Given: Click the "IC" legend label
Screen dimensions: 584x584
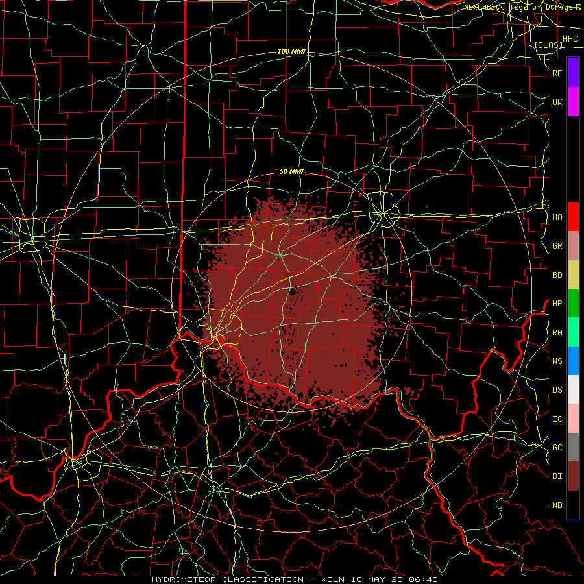Looking at the screenshot, I should (557, 419).
